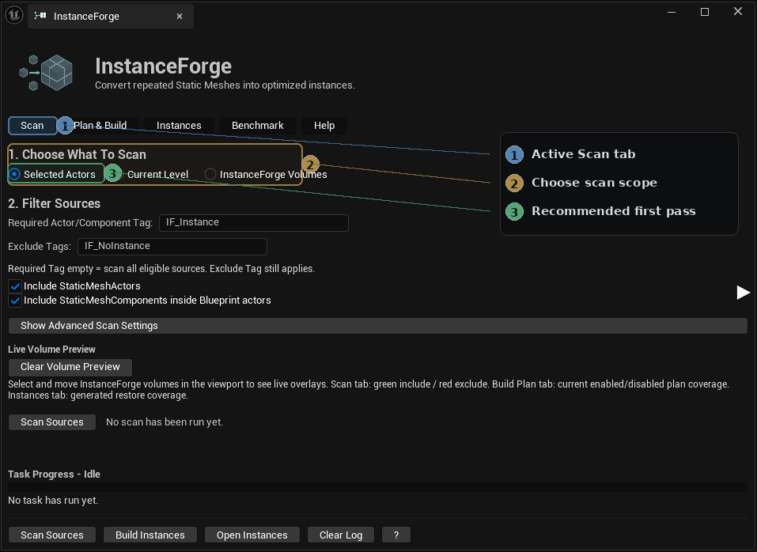The image size is (757, 552).
Task: Click the Exclude Tags input field
Action: 172,246
